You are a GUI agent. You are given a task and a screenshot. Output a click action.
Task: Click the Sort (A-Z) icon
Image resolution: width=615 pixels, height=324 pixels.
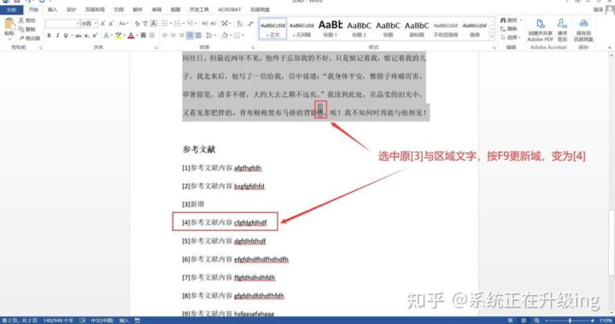click(x=240, y=24)
